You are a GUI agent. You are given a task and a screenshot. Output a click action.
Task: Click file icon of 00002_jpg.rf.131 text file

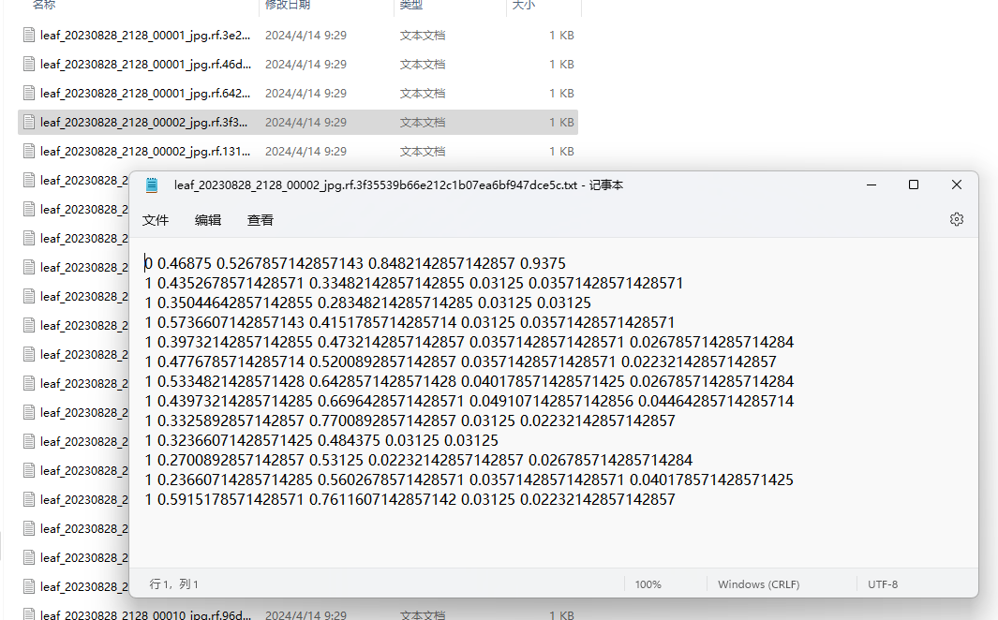tap(29, 152)
